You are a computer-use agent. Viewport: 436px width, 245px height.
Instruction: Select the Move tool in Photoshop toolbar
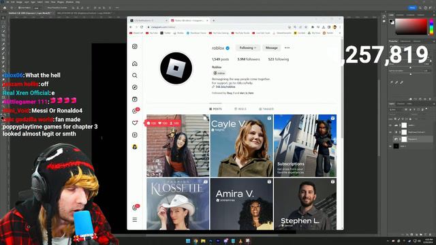(3, 18)
